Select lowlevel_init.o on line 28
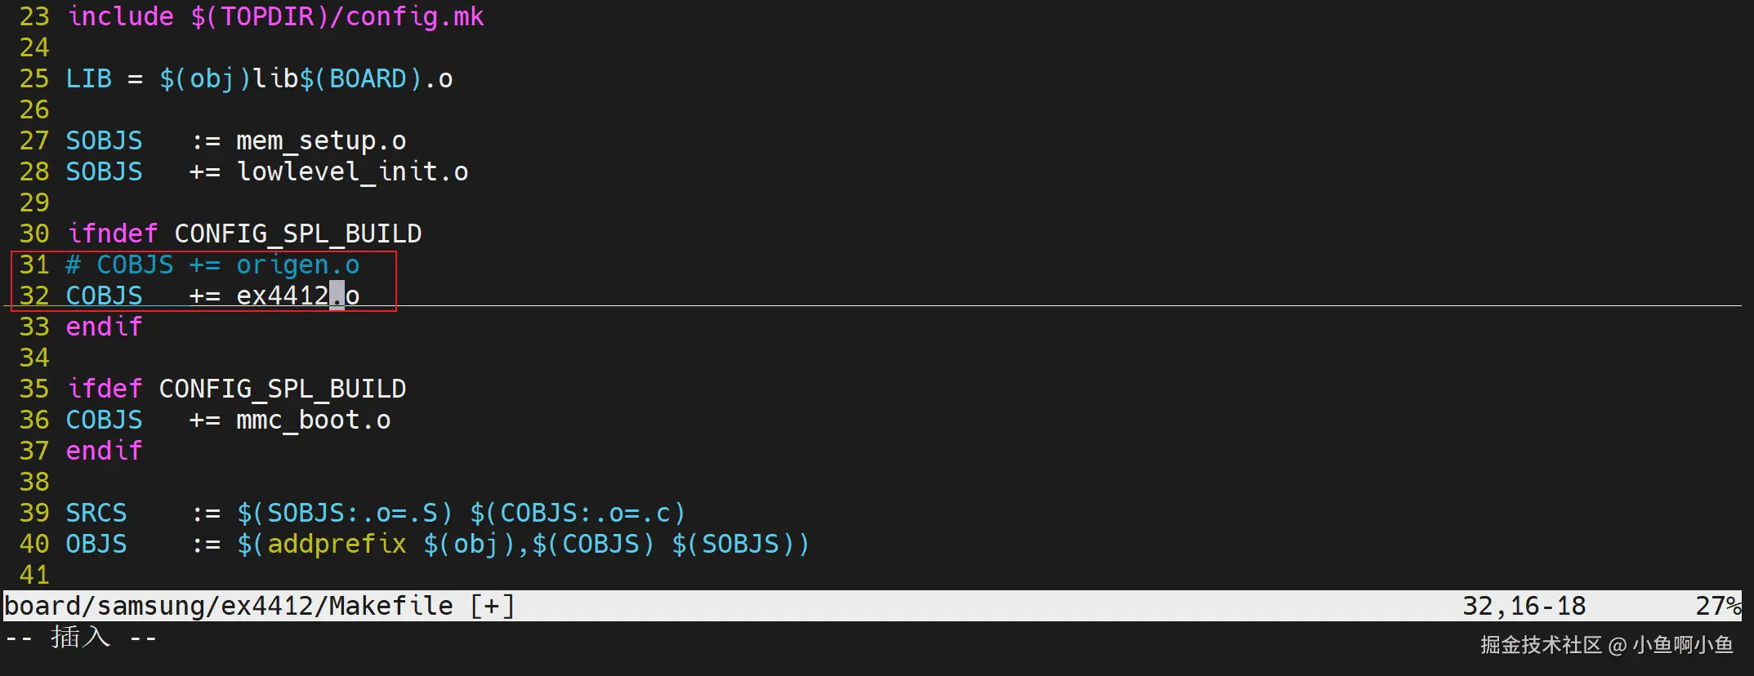The height and width of the screenshot is (676, 1754). [x=351, y=171]
